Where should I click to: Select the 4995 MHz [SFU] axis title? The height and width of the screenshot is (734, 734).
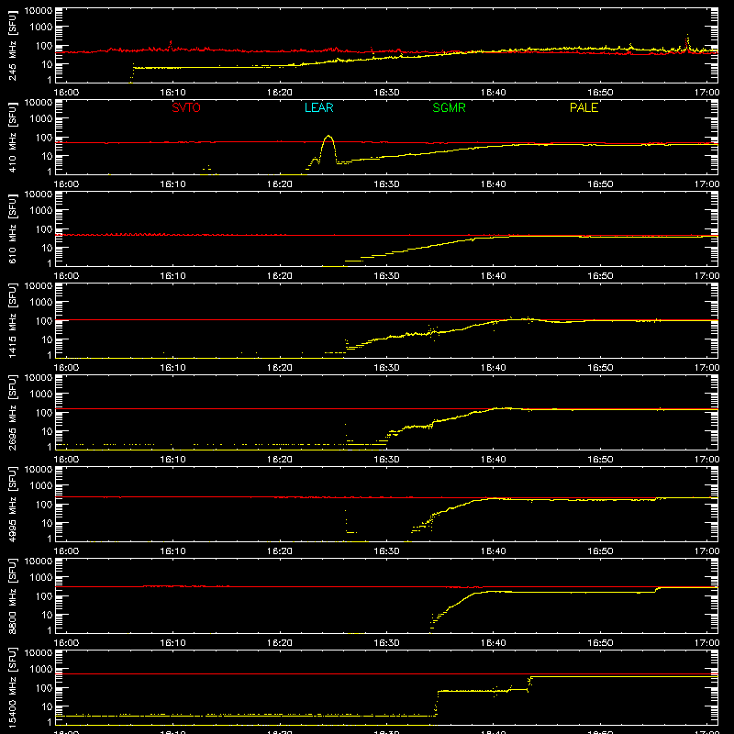click(x=12, y=504)
